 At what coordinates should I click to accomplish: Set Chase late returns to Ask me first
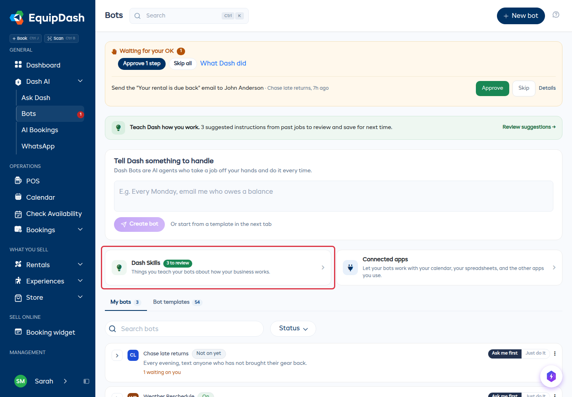tap(504, 353)
